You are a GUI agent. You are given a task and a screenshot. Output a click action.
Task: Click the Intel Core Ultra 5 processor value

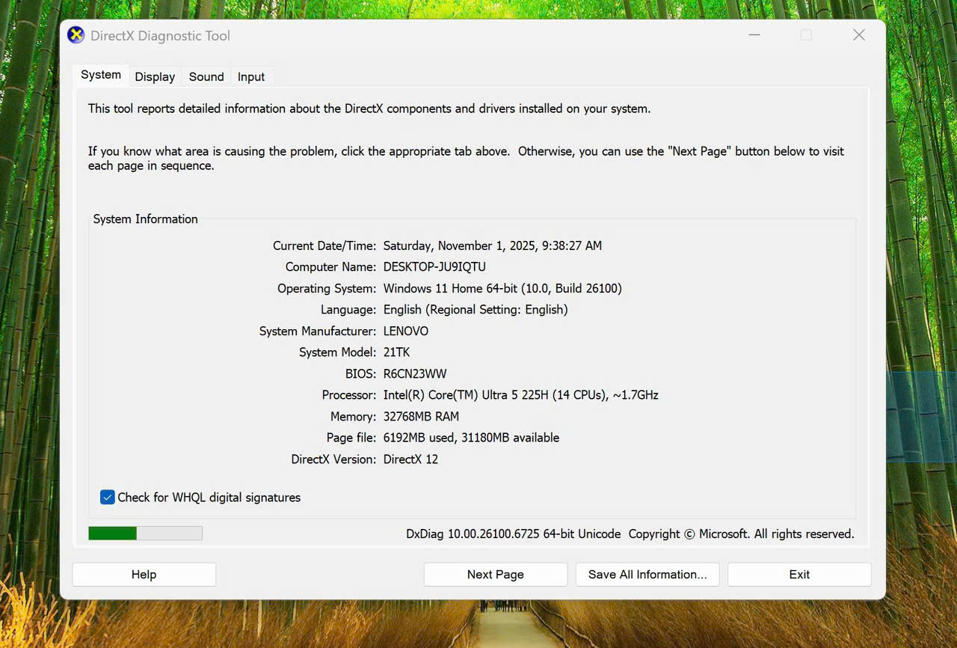(x=520, y=395)
